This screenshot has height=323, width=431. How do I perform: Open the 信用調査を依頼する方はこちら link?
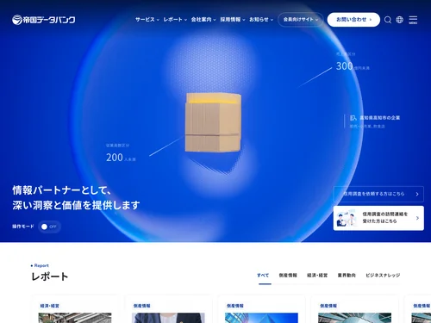coord(378,194)
